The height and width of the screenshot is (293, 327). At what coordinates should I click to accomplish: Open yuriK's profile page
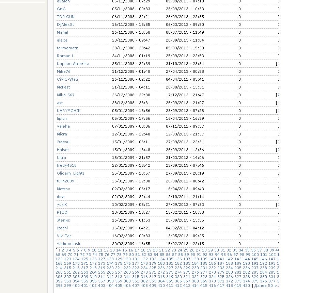point(62,205)
